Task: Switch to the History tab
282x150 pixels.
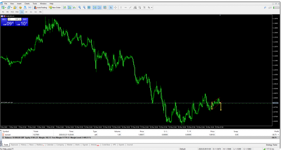Action: (x=24, y=145)
